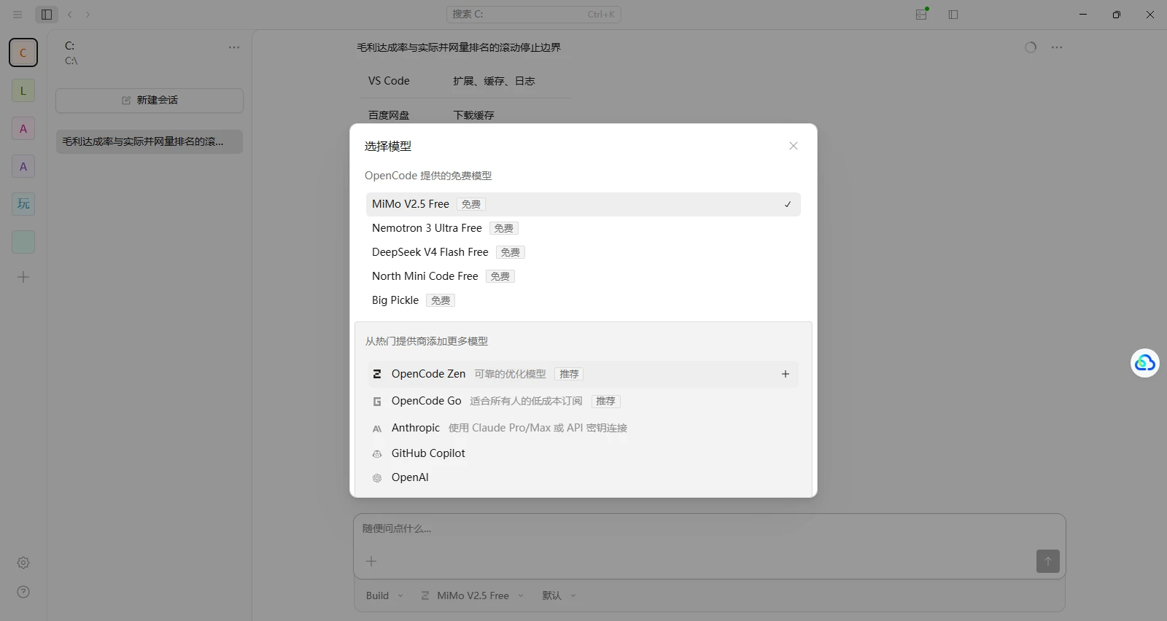Open the status panel icon with green dot
Image resolution: width=1167 pixels, height=621 pixels.
pos(922,14)
